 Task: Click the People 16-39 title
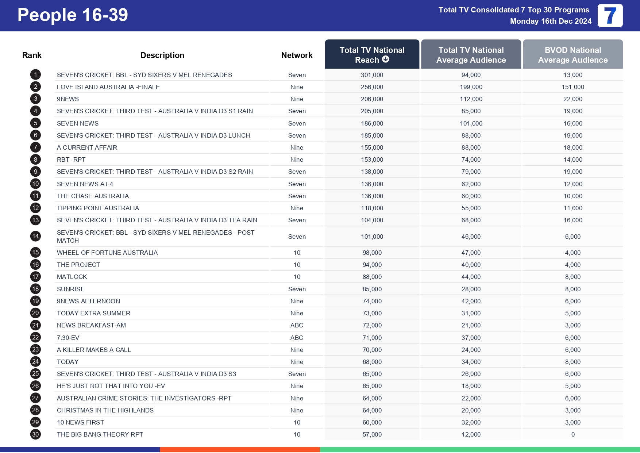pos(72,15)
